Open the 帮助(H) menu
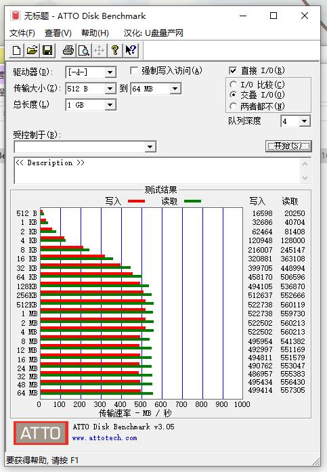327x472 pixels. tap(95, 33)
